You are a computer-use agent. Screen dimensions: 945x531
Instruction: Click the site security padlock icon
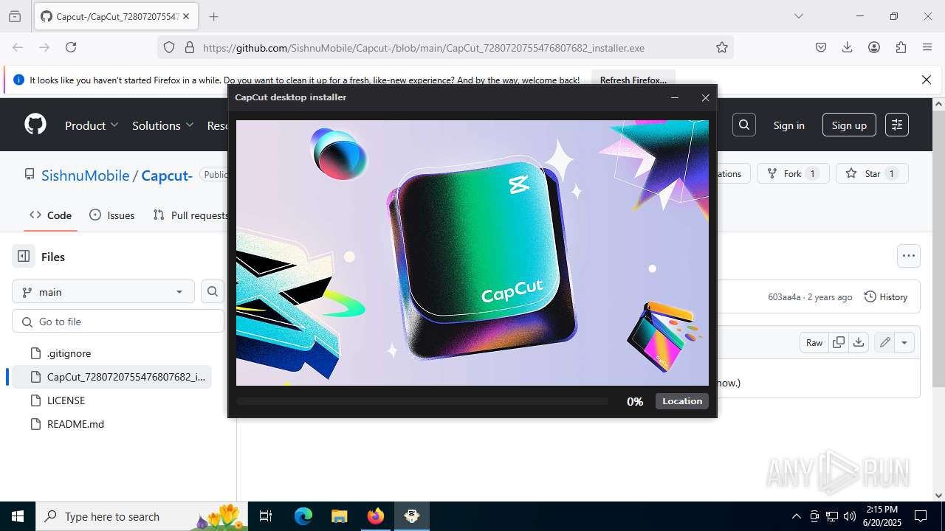pyautogui.click(x=189, y=47)
